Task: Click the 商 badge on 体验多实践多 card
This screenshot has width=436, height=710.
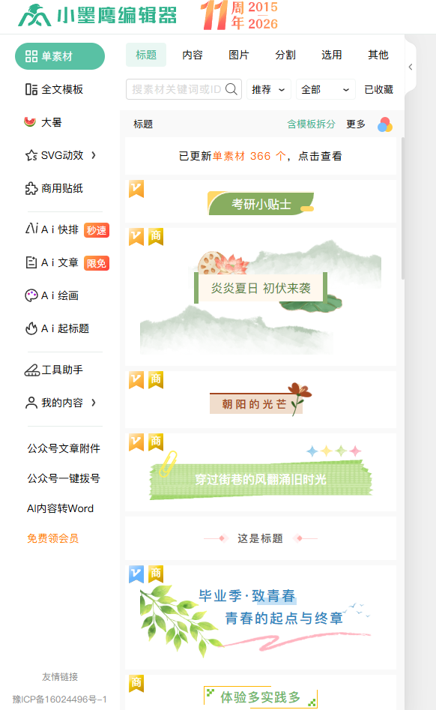Action: tap(136, 683)
